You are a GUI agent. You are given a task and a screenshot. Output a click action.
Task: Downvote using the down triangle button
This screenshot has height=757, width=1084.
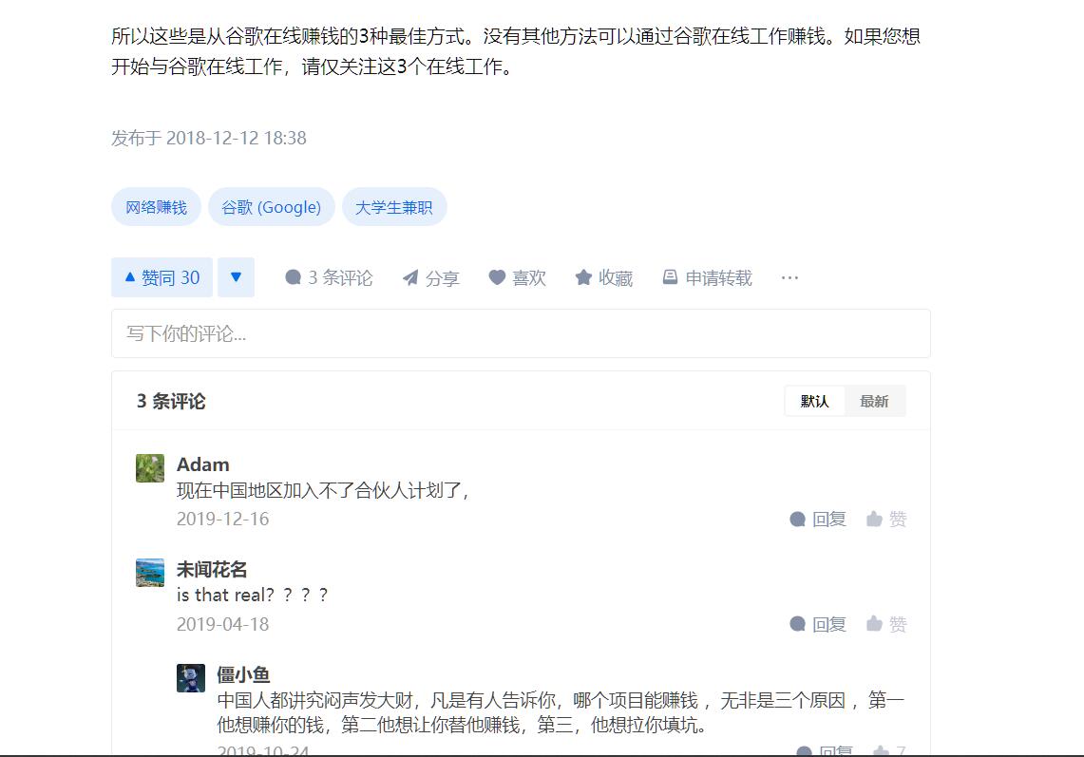tap(236, 277)
